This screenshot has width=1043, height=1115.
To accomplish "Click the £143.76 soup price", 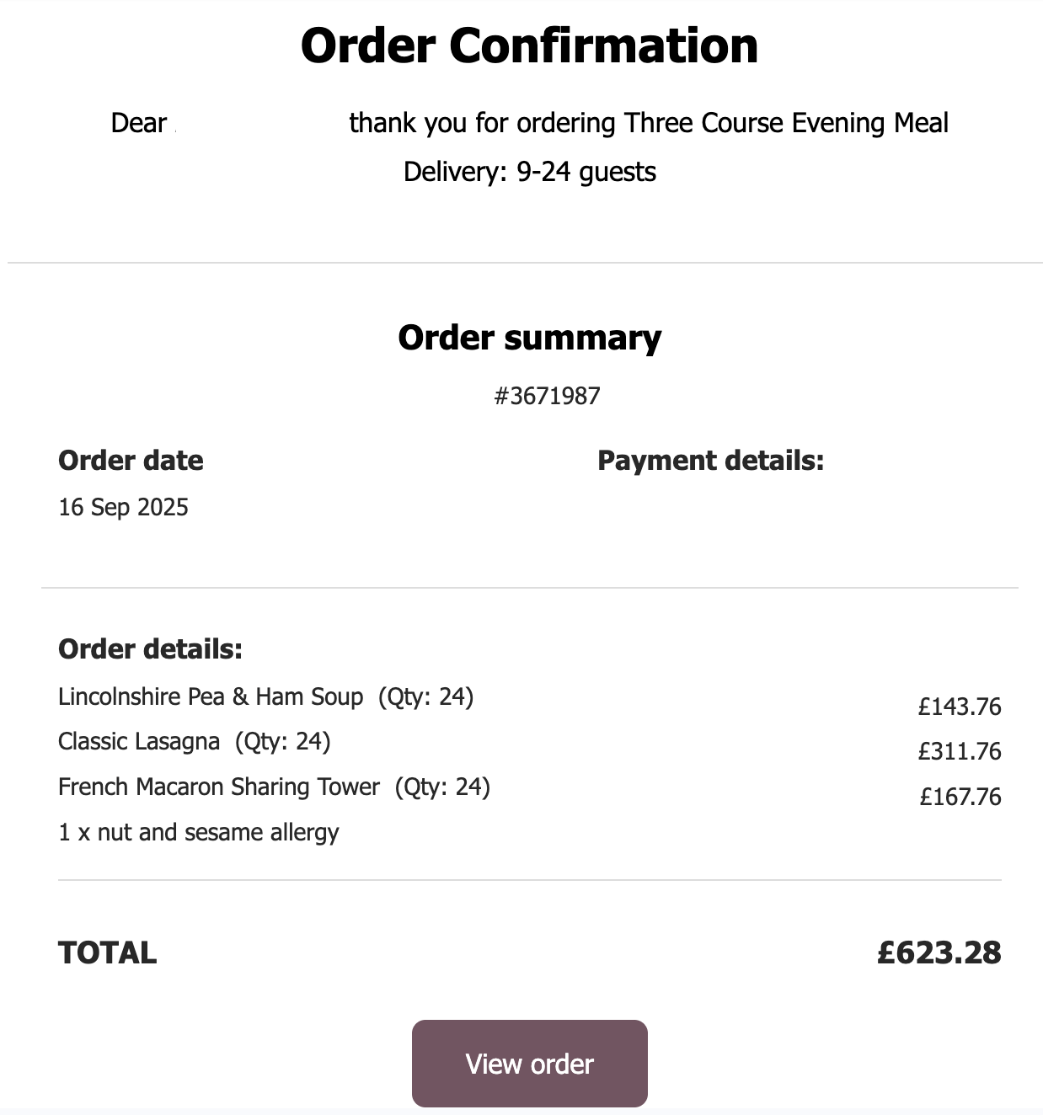I will (960, 707).
